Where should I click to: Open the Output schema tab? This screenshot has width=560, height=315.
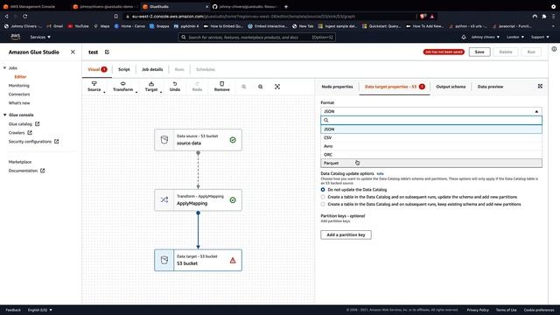click(x=451, y=87)
